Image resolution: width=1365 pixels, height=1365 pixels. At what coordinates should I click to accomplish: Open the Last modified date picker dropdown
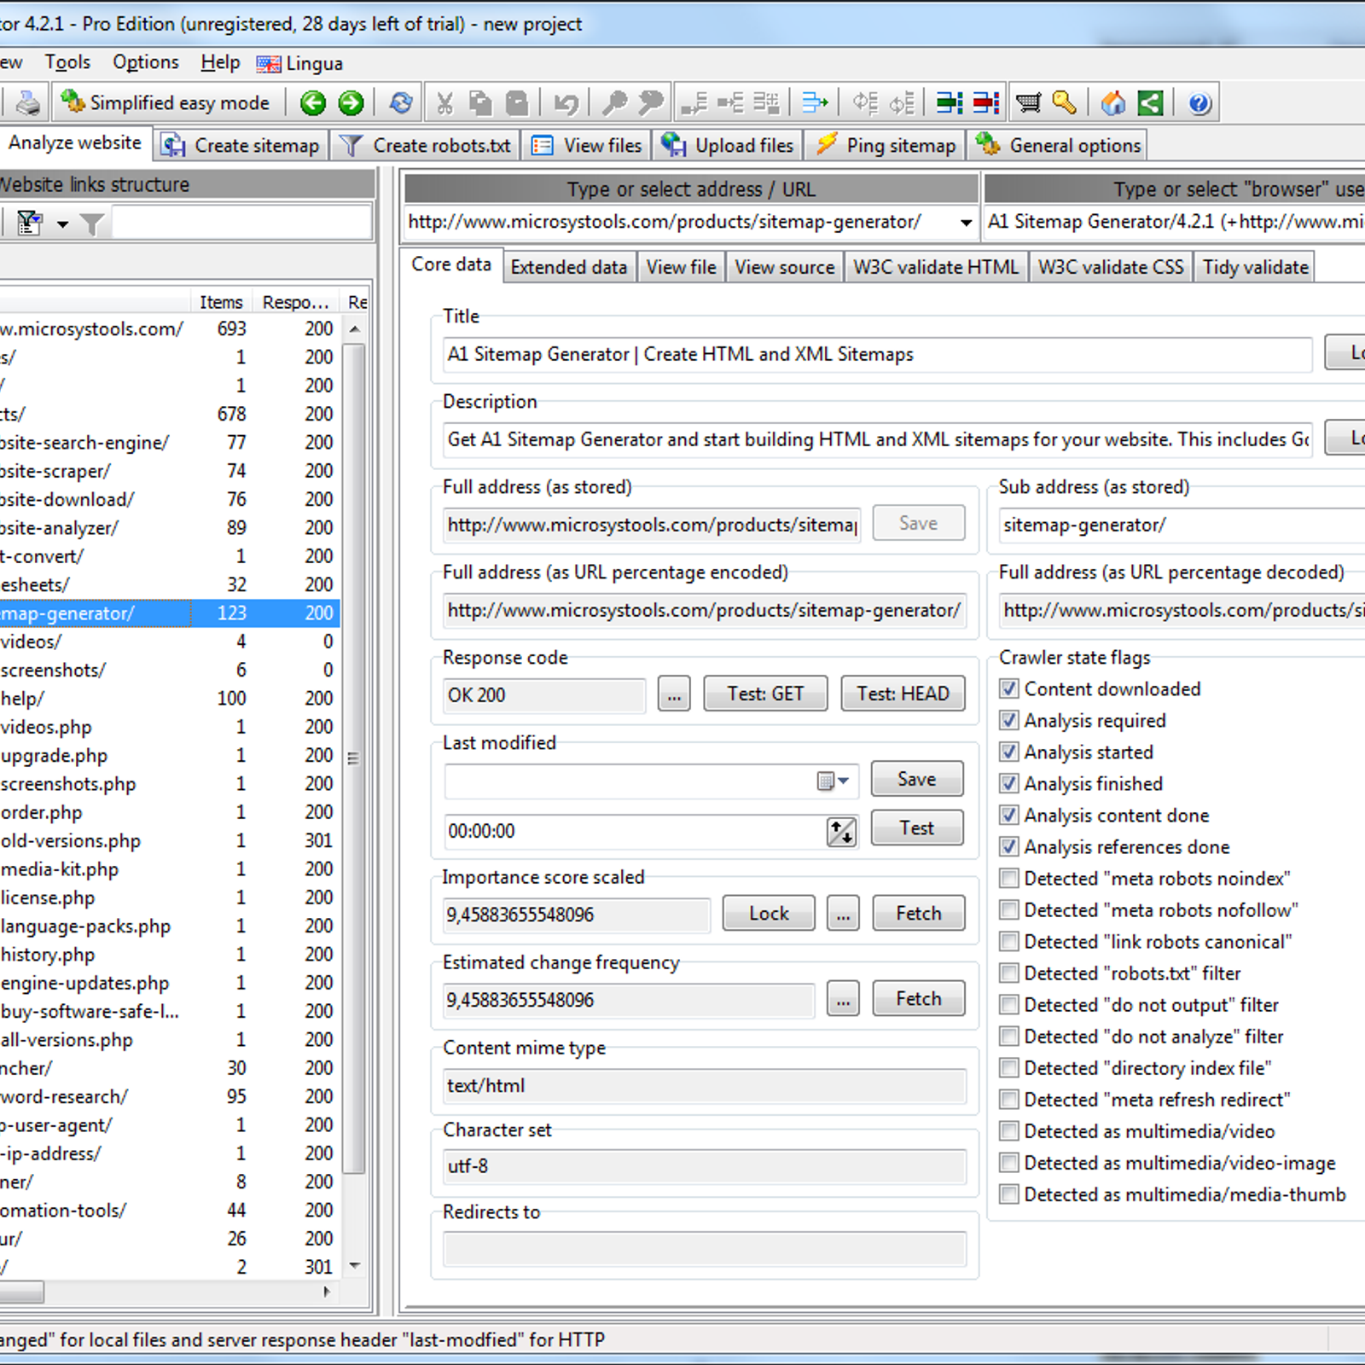(x=834, y=781)
